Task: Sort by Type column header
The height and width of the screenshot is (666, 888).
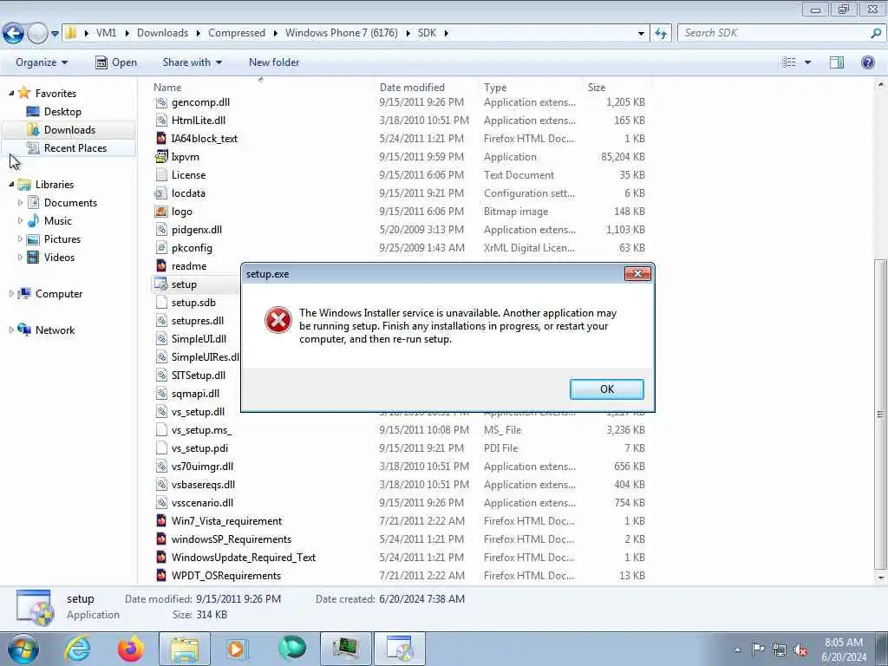Action: point(495,88)
